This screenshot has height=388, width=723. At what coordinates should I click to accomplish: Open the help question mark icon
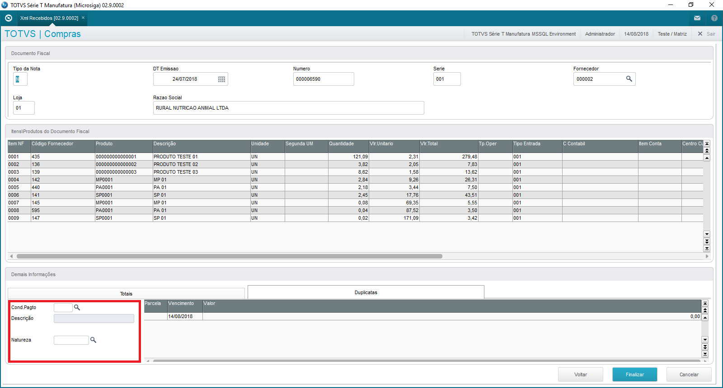(714, 18)
